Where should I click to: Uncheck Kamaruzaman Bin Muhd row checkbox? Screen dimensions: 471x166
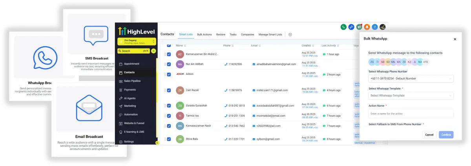pos(169,54)
